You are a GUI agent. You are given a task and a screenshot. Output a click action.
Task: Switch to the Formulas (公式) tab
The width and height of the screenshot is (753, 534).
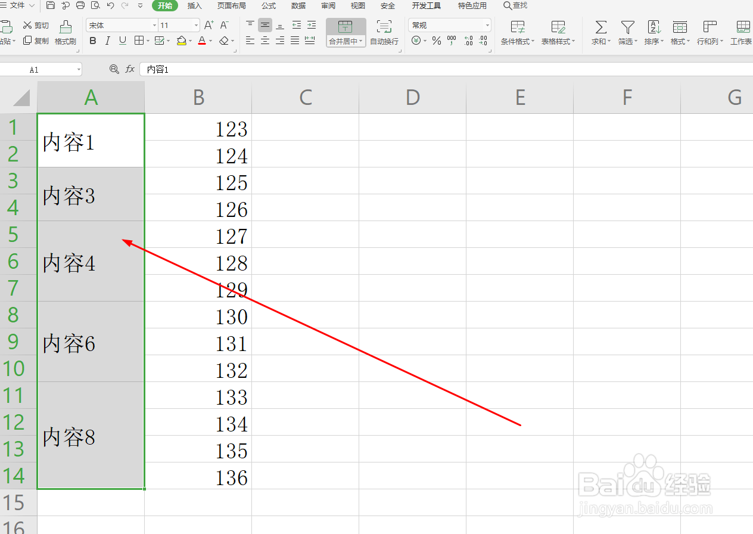(269, 5)
